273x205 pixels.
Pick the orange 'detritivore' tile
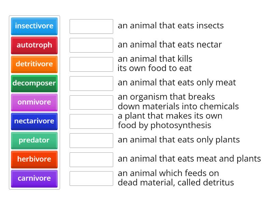coord(34,64)
